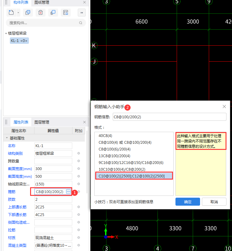The image size is (232, 251).
Task: Click the properties panel vertical scrollbar
Action: (x=87, y=162)
